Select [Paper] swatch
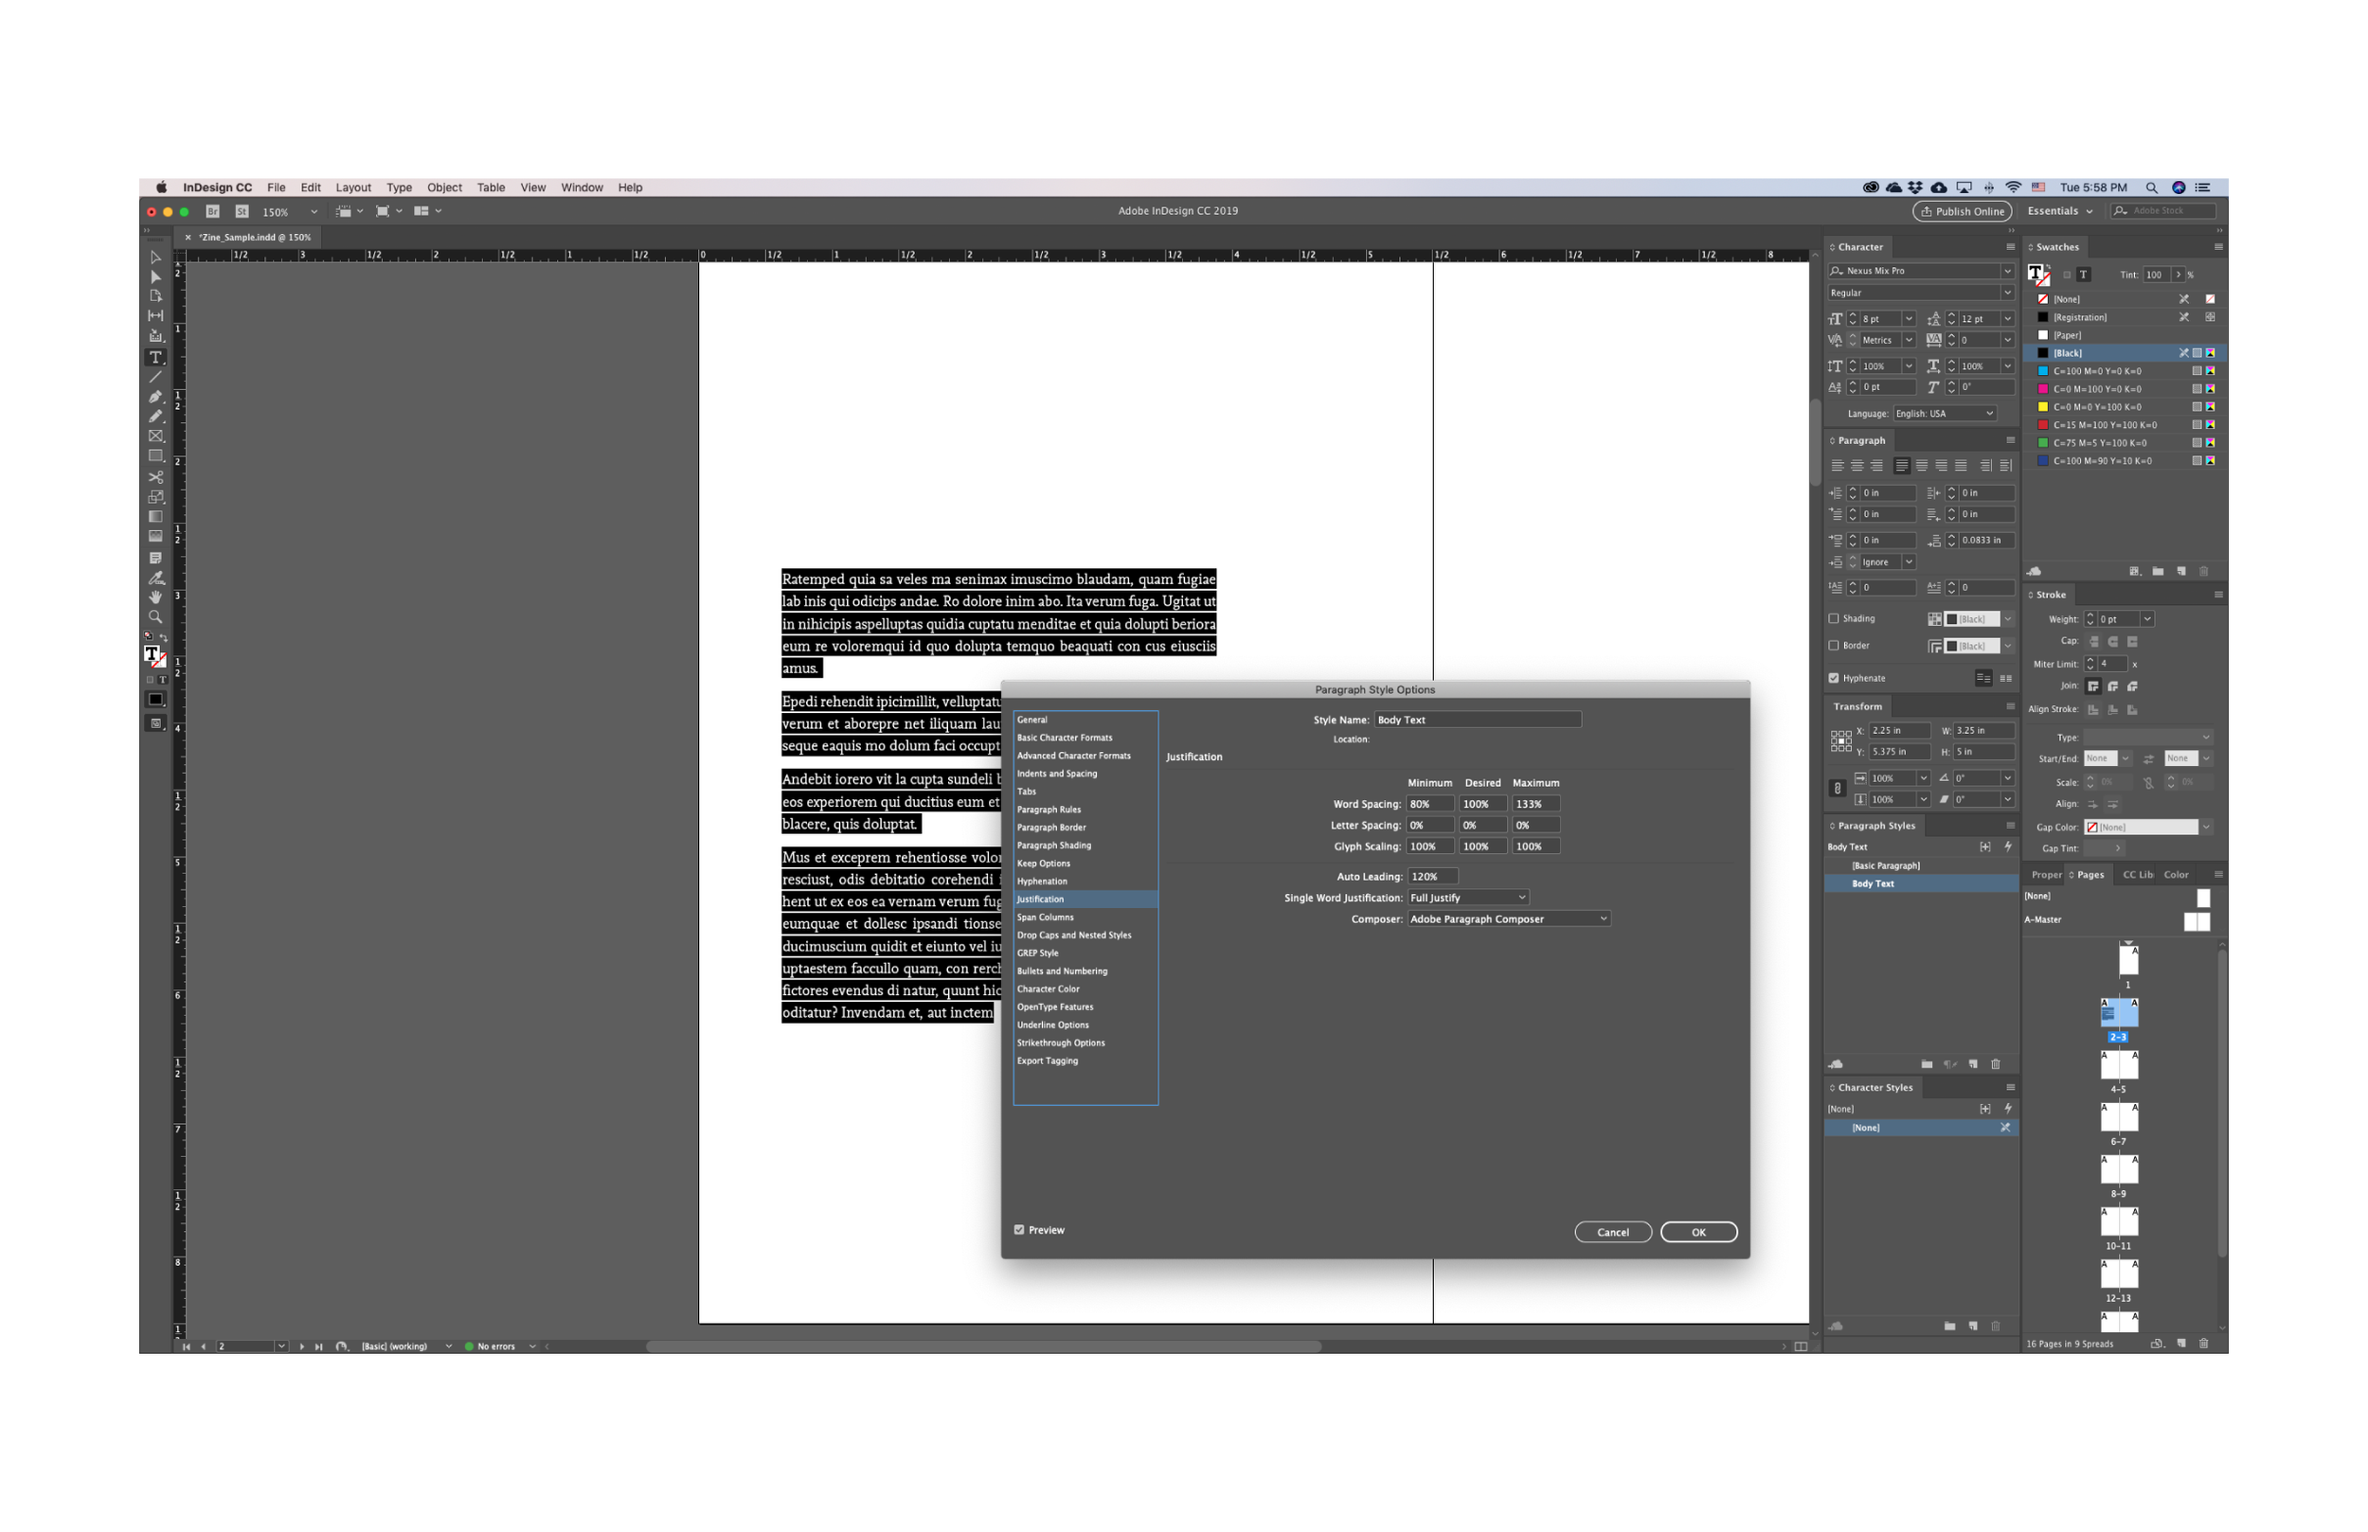 tap(2124, 335)
